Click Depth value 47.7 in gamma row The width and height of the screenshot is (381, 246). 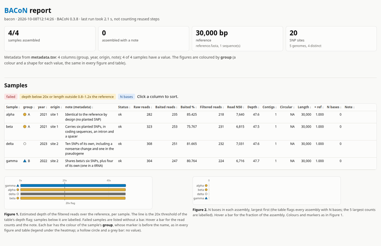pos(256,161)
